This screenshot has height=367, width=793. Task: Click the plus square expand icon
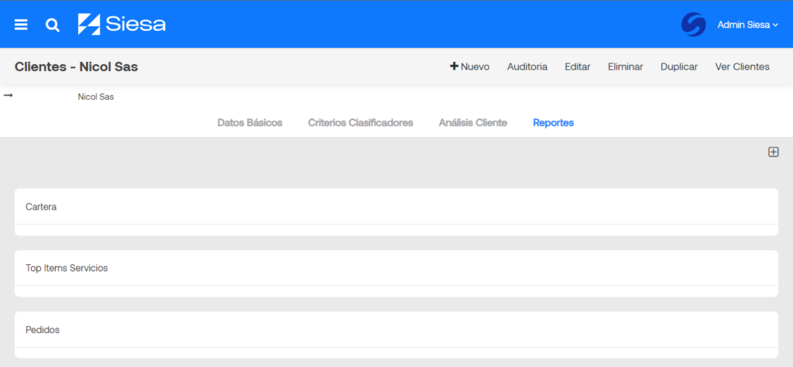774,153
